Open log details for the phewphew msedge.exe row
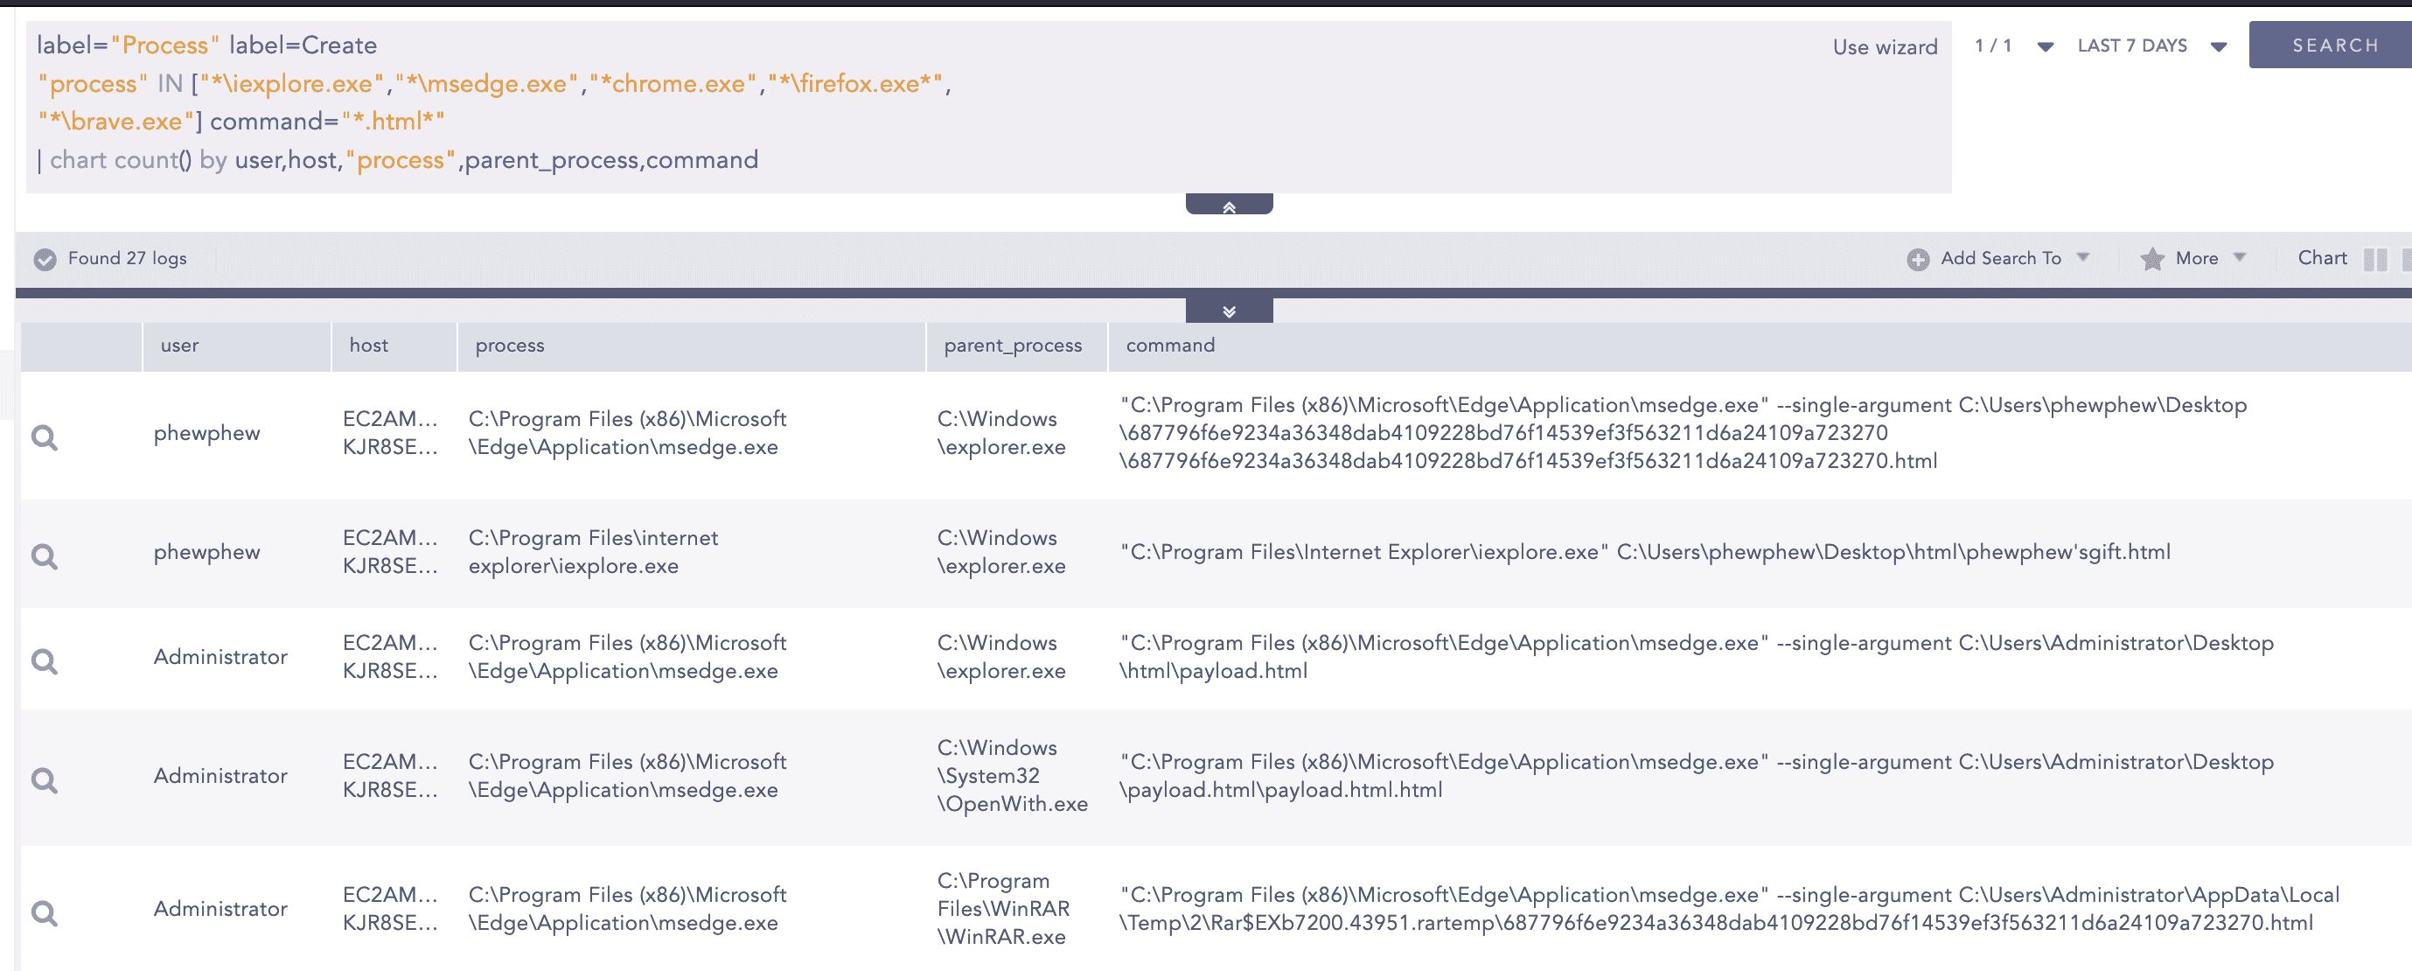Viewport: 2412px width, 971px height. pyautogui.click(x=44, y=437)
